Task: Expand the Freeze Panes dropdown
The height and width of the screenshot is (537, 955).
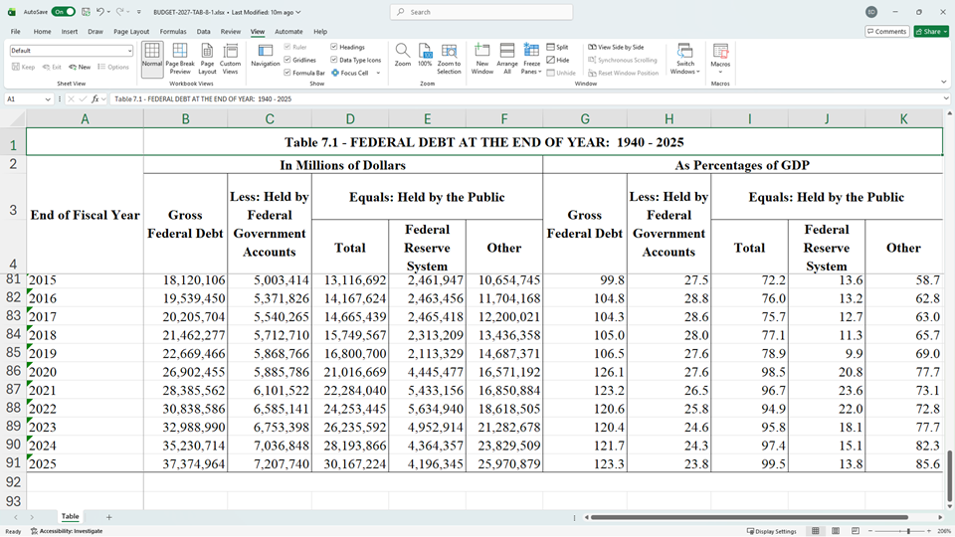Action: click(531, 60)
